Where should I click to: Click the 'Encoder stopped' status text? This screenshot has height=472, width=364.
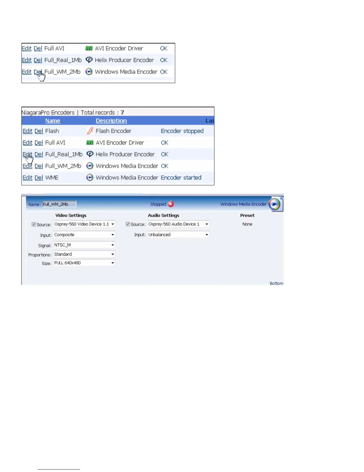pyautogui.click(x=182, y=131)
